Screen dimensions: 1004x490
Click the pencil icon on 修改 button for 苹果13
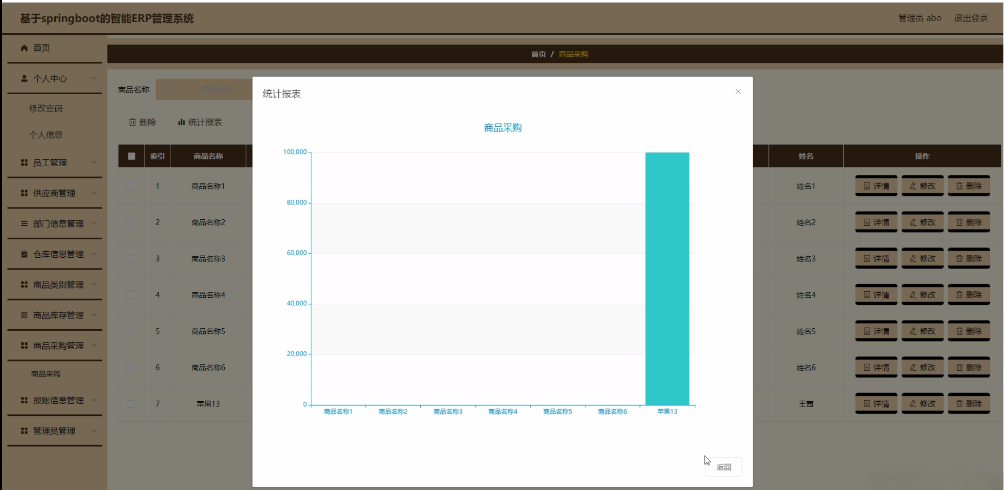tap(914, 403)
